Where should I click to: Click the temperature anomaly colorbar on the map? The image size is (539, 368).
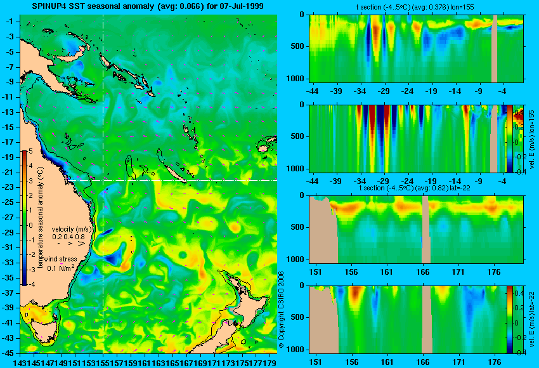[25, 218]
